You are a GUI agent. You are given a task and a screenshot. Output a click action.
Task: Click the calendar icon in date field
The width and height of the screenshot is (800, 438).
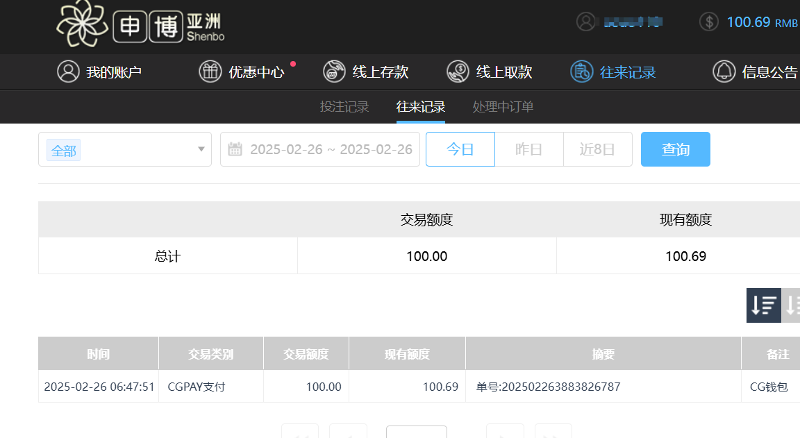click(x=235, y=149)
